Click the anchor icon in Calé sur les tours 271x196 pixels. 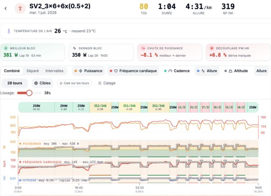[61, 83]
